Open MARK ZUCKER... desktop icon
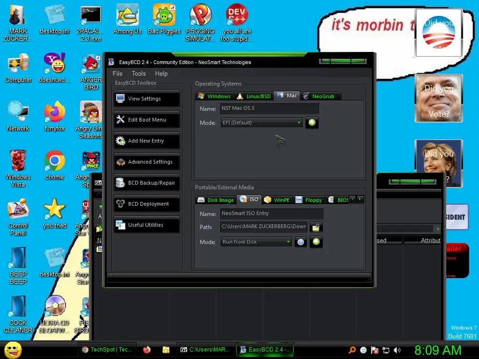The height and width of the screenshot is (359, 479). coord(18,22)
